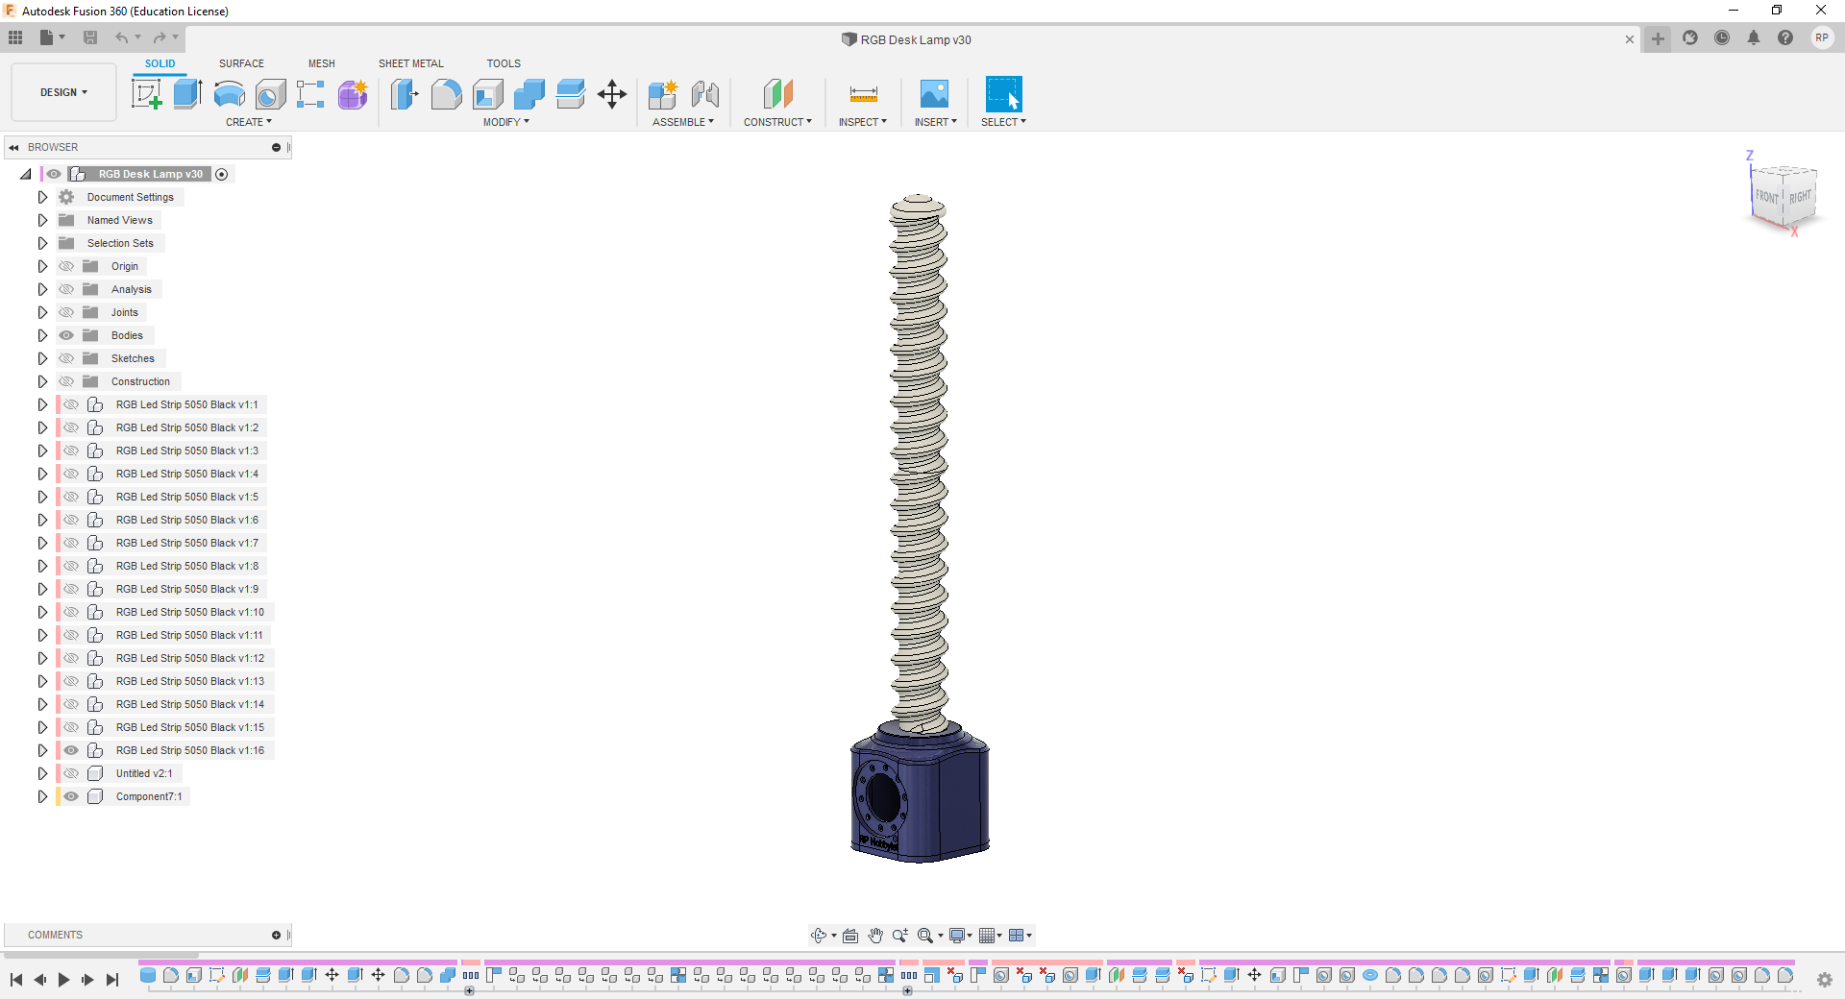Switch to the SHEET METAL tab
The image size is (1845, 999).
pyautogui.click(x=410, y=63)
